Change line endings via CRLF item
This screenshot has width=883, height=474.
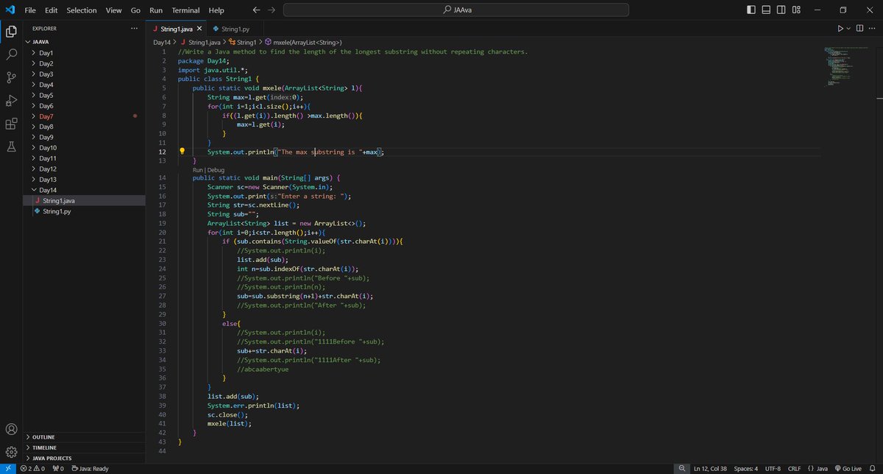(x=795, y=468)
